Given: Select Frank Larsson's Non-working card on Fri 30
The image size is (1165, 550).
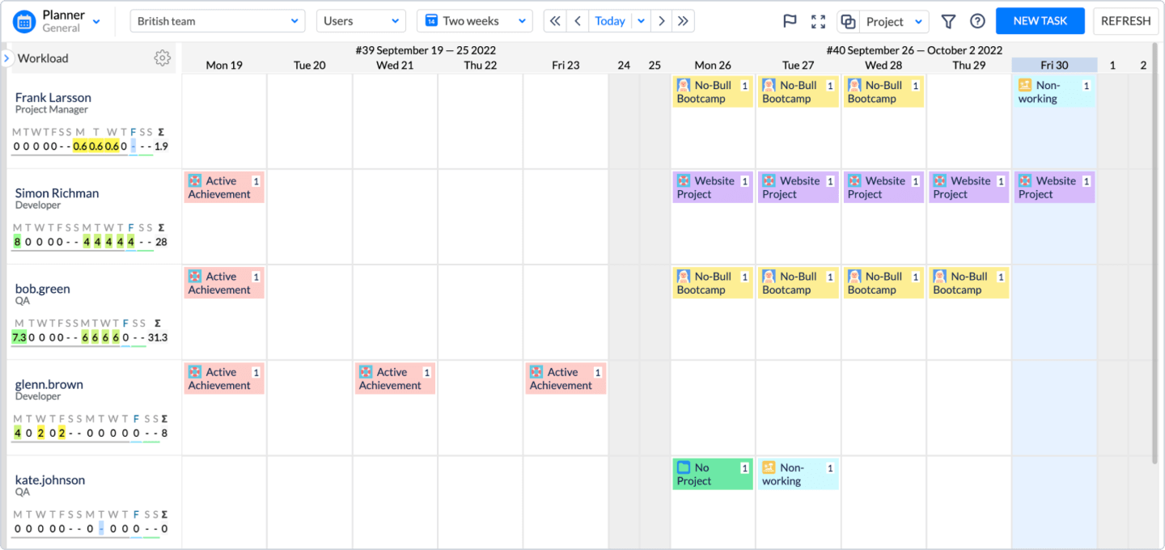Looking at the screenshot, I should tap(1054, 92).
